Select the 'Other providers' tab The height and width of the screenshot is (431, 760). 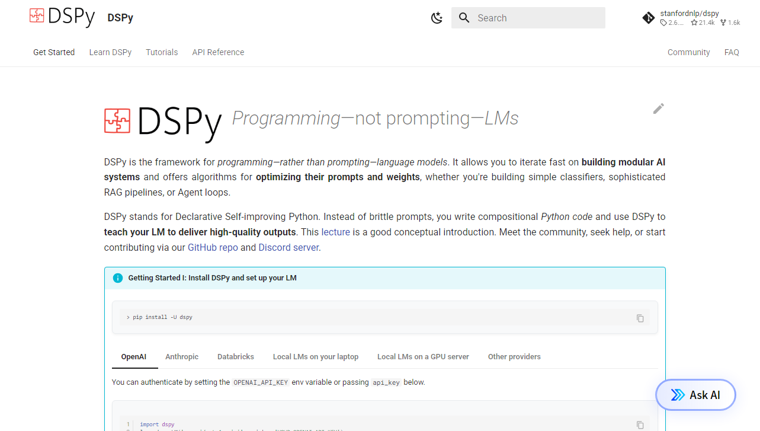point(514,357)
